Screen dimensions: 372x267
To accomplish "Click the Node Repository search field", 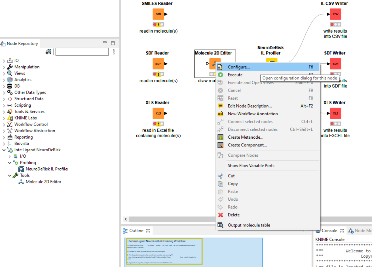I will point(82,52).
